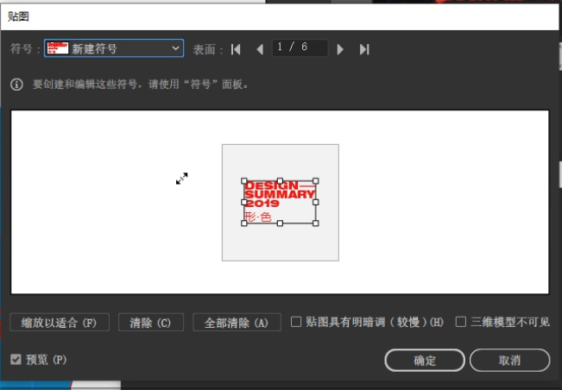Enable 贴图具有明暗调 checkbox
Screen dimensions: 562x390
pos(296,322)
